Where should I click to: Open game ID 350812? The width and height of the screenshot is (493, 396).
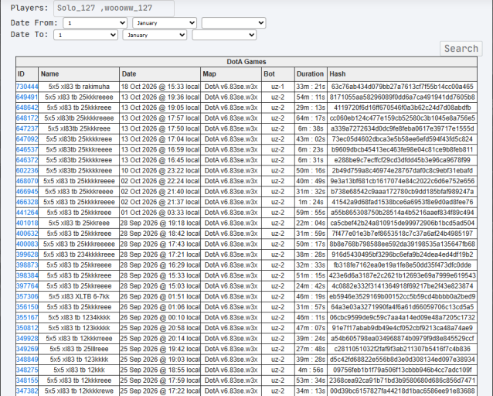(x=27, y=328)
